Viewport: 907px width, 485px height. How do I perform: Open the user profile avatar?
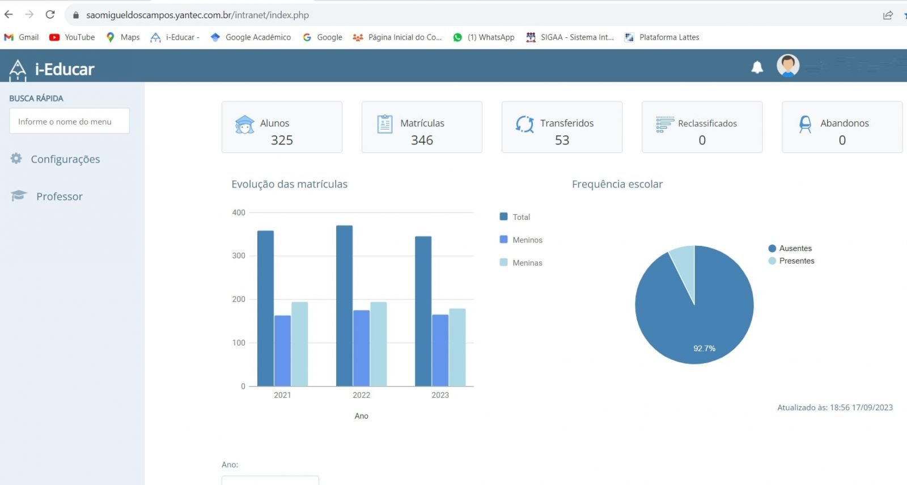(787, 66)
